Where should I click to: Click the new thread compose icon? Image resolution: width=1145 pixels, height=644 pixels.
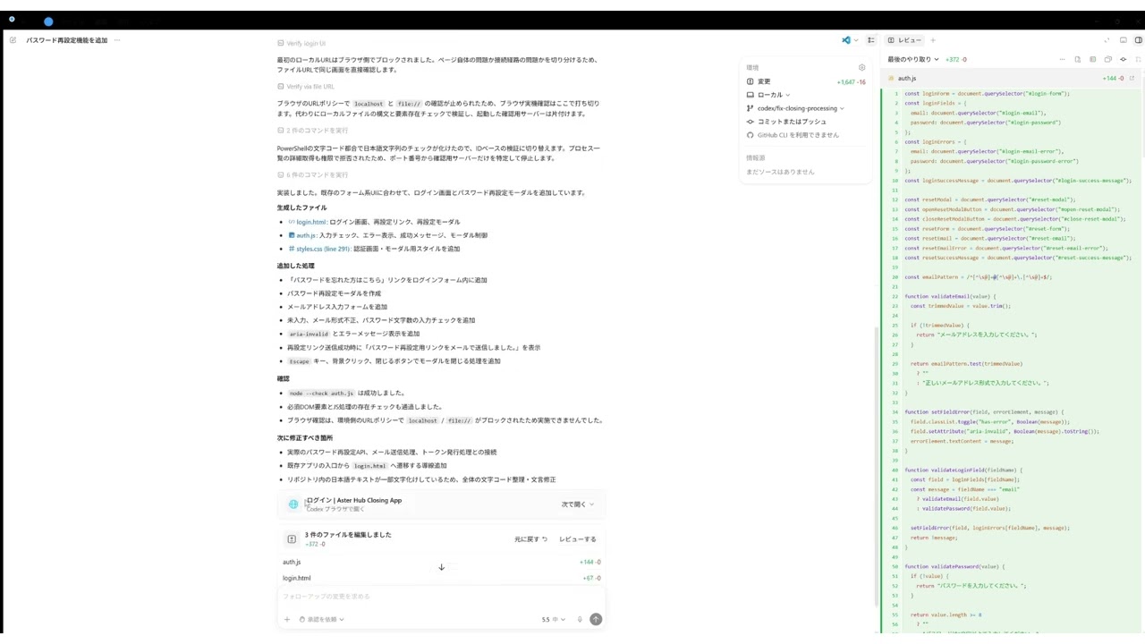pyautogui.click(x=13, y=40)
